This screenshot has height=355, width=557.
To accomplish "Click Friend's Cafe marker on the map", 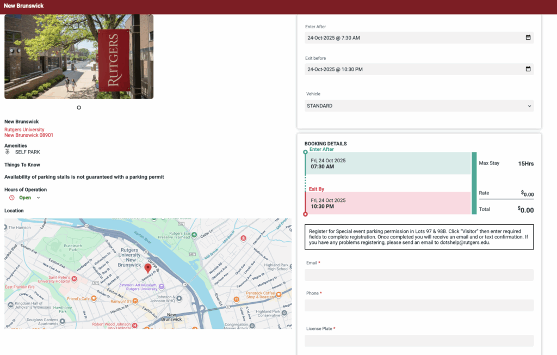I will pos(94,298).
